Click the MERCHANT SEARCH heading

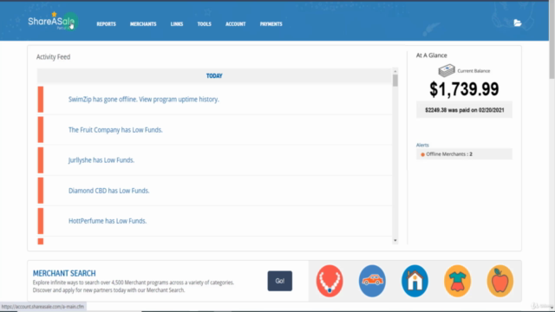tap(64, 273)
